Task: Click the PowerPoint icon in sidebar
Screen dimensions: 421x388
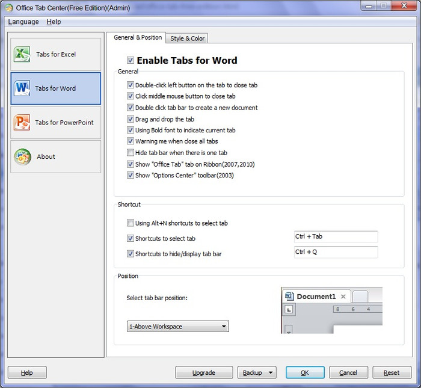Action: (22, 122)
